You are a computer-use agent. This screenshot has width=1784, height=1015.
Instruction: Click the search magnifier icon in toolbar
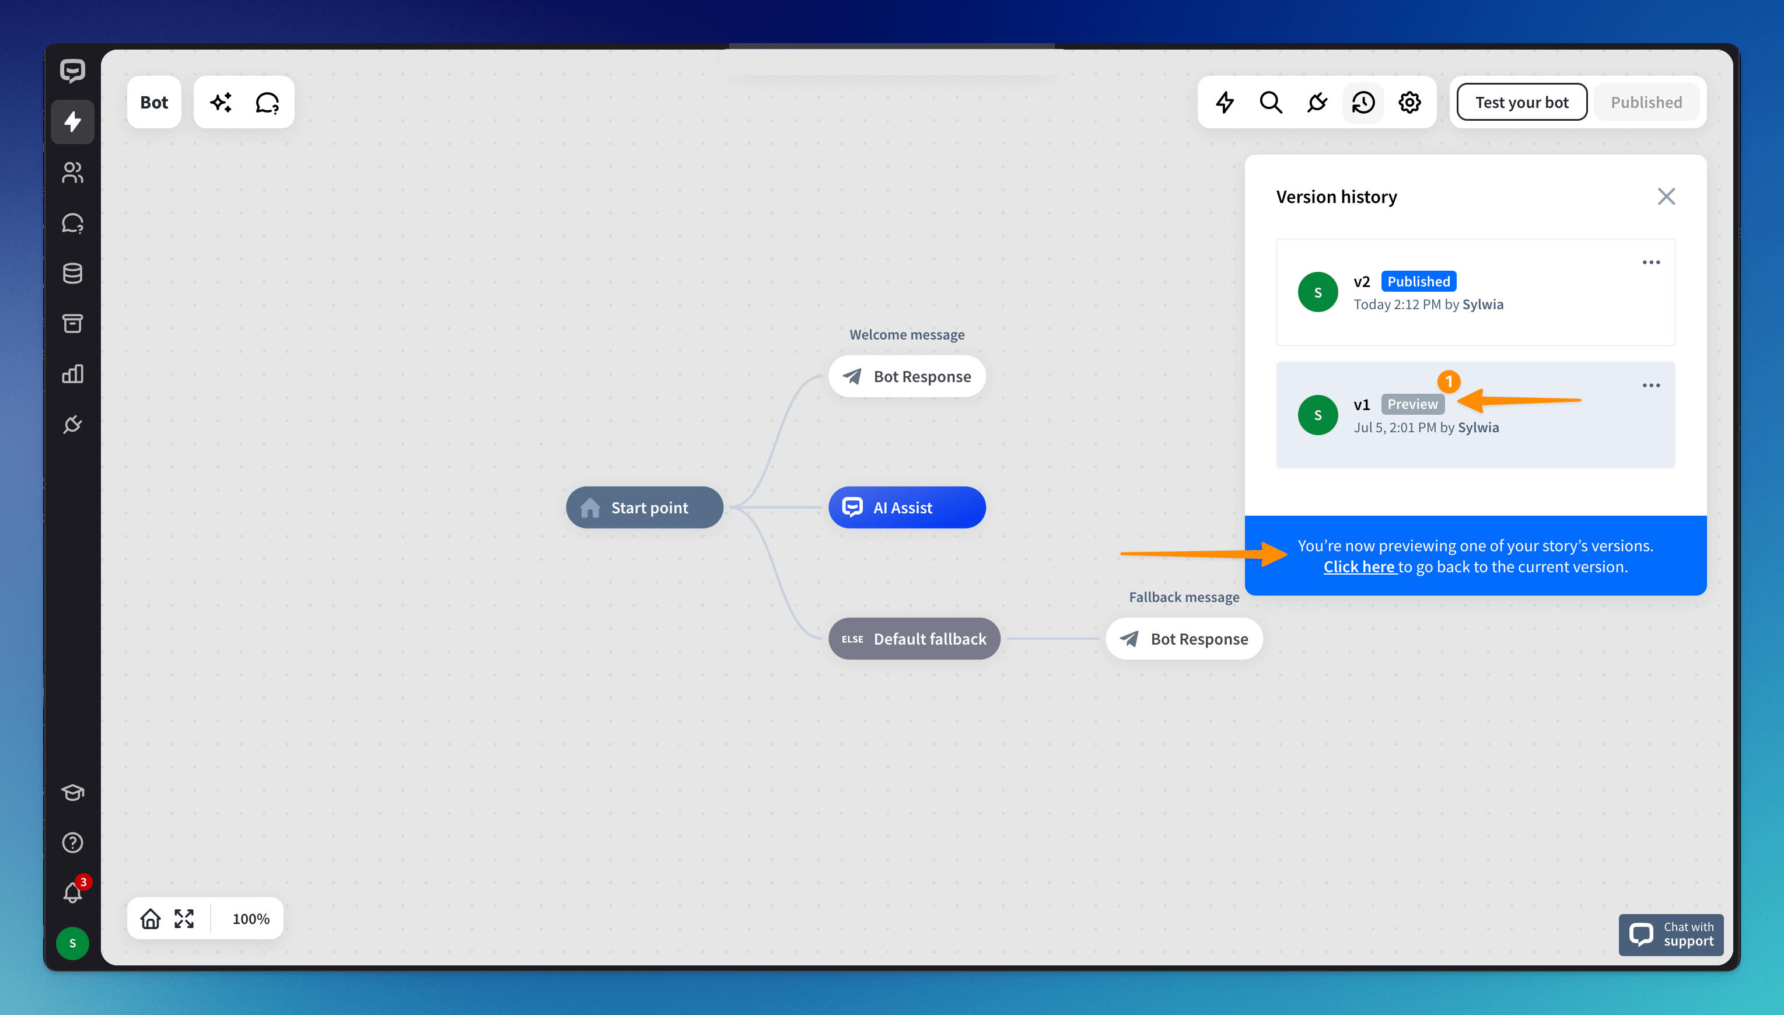coord(1270,103)
